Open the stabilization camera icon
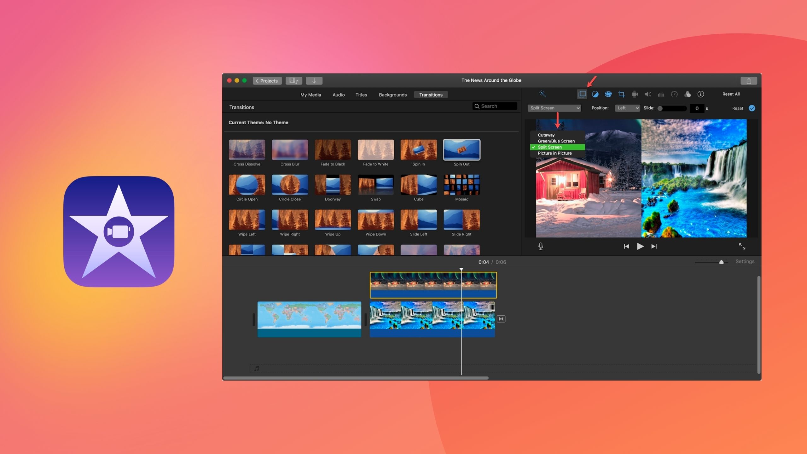 coord(635,94)
